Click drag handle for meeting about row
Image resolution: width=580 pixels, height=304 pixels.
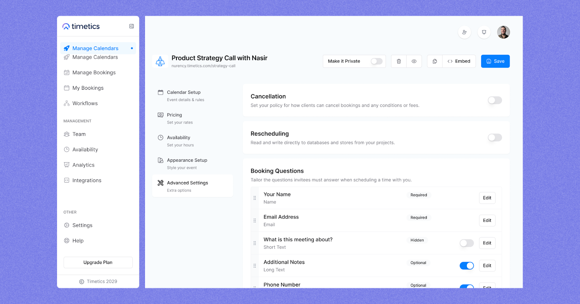click(254, 243)
